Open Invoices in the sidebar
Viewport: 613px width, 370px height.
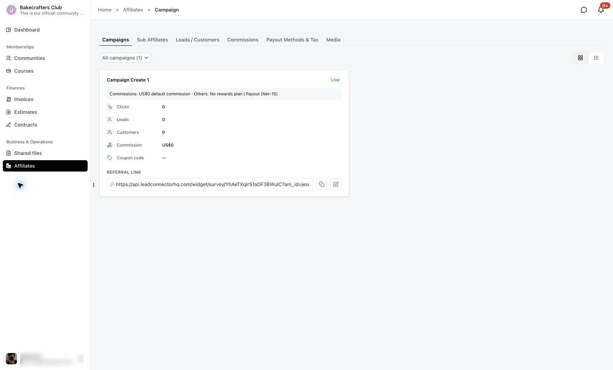(x=45, y=99)
